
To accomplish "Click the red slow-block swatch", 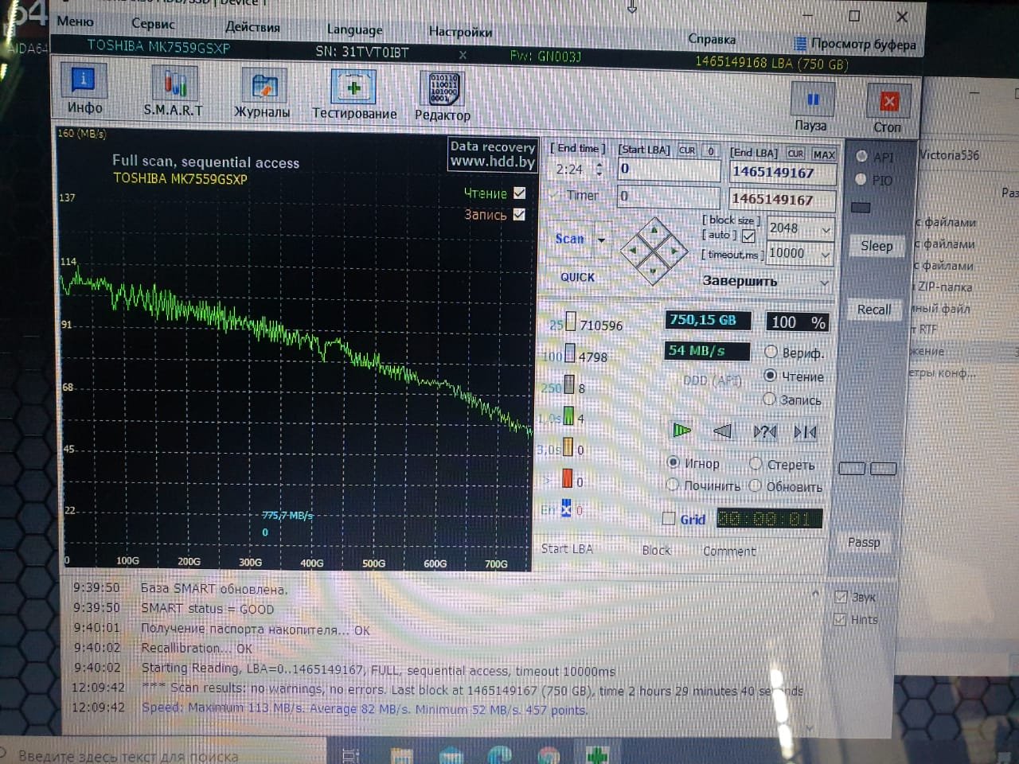I will pyautogui.click(x=568, y=478).
